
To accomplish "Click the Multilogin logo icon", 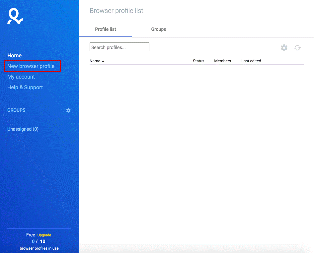I will click(15, 16).
